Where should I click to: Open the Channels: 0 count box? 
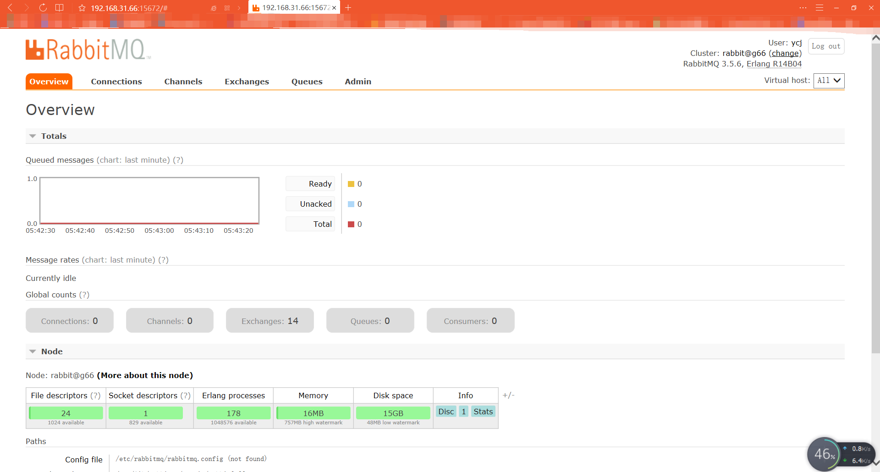click(170, 320)
